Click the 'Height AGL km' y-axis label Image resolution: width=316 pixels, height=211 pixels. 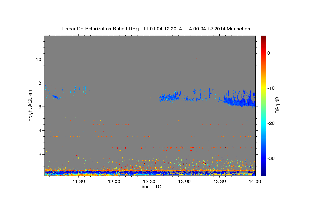coord(30,106)
